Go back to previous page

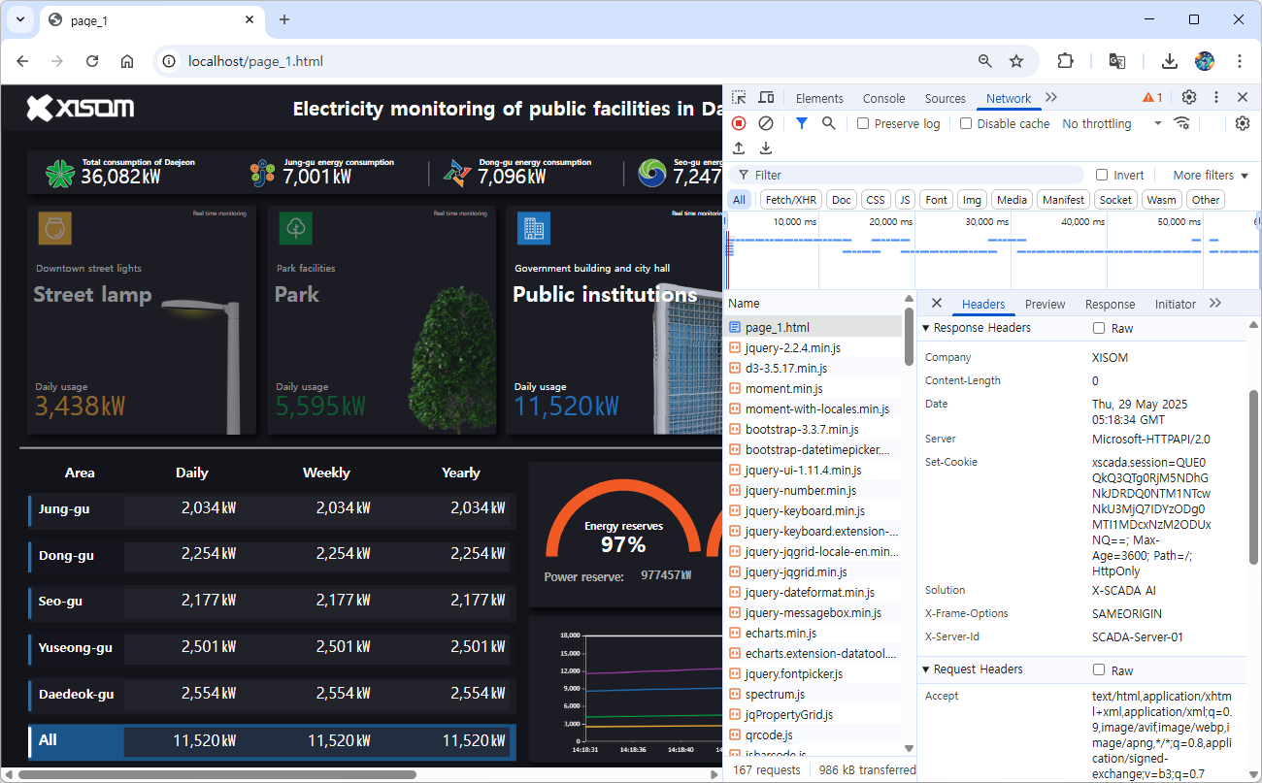click(x=22, y=61)
